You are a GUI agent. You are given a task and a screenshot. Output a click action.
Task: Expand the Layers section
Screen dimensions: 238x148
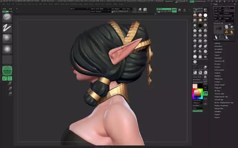pos(217,55)
